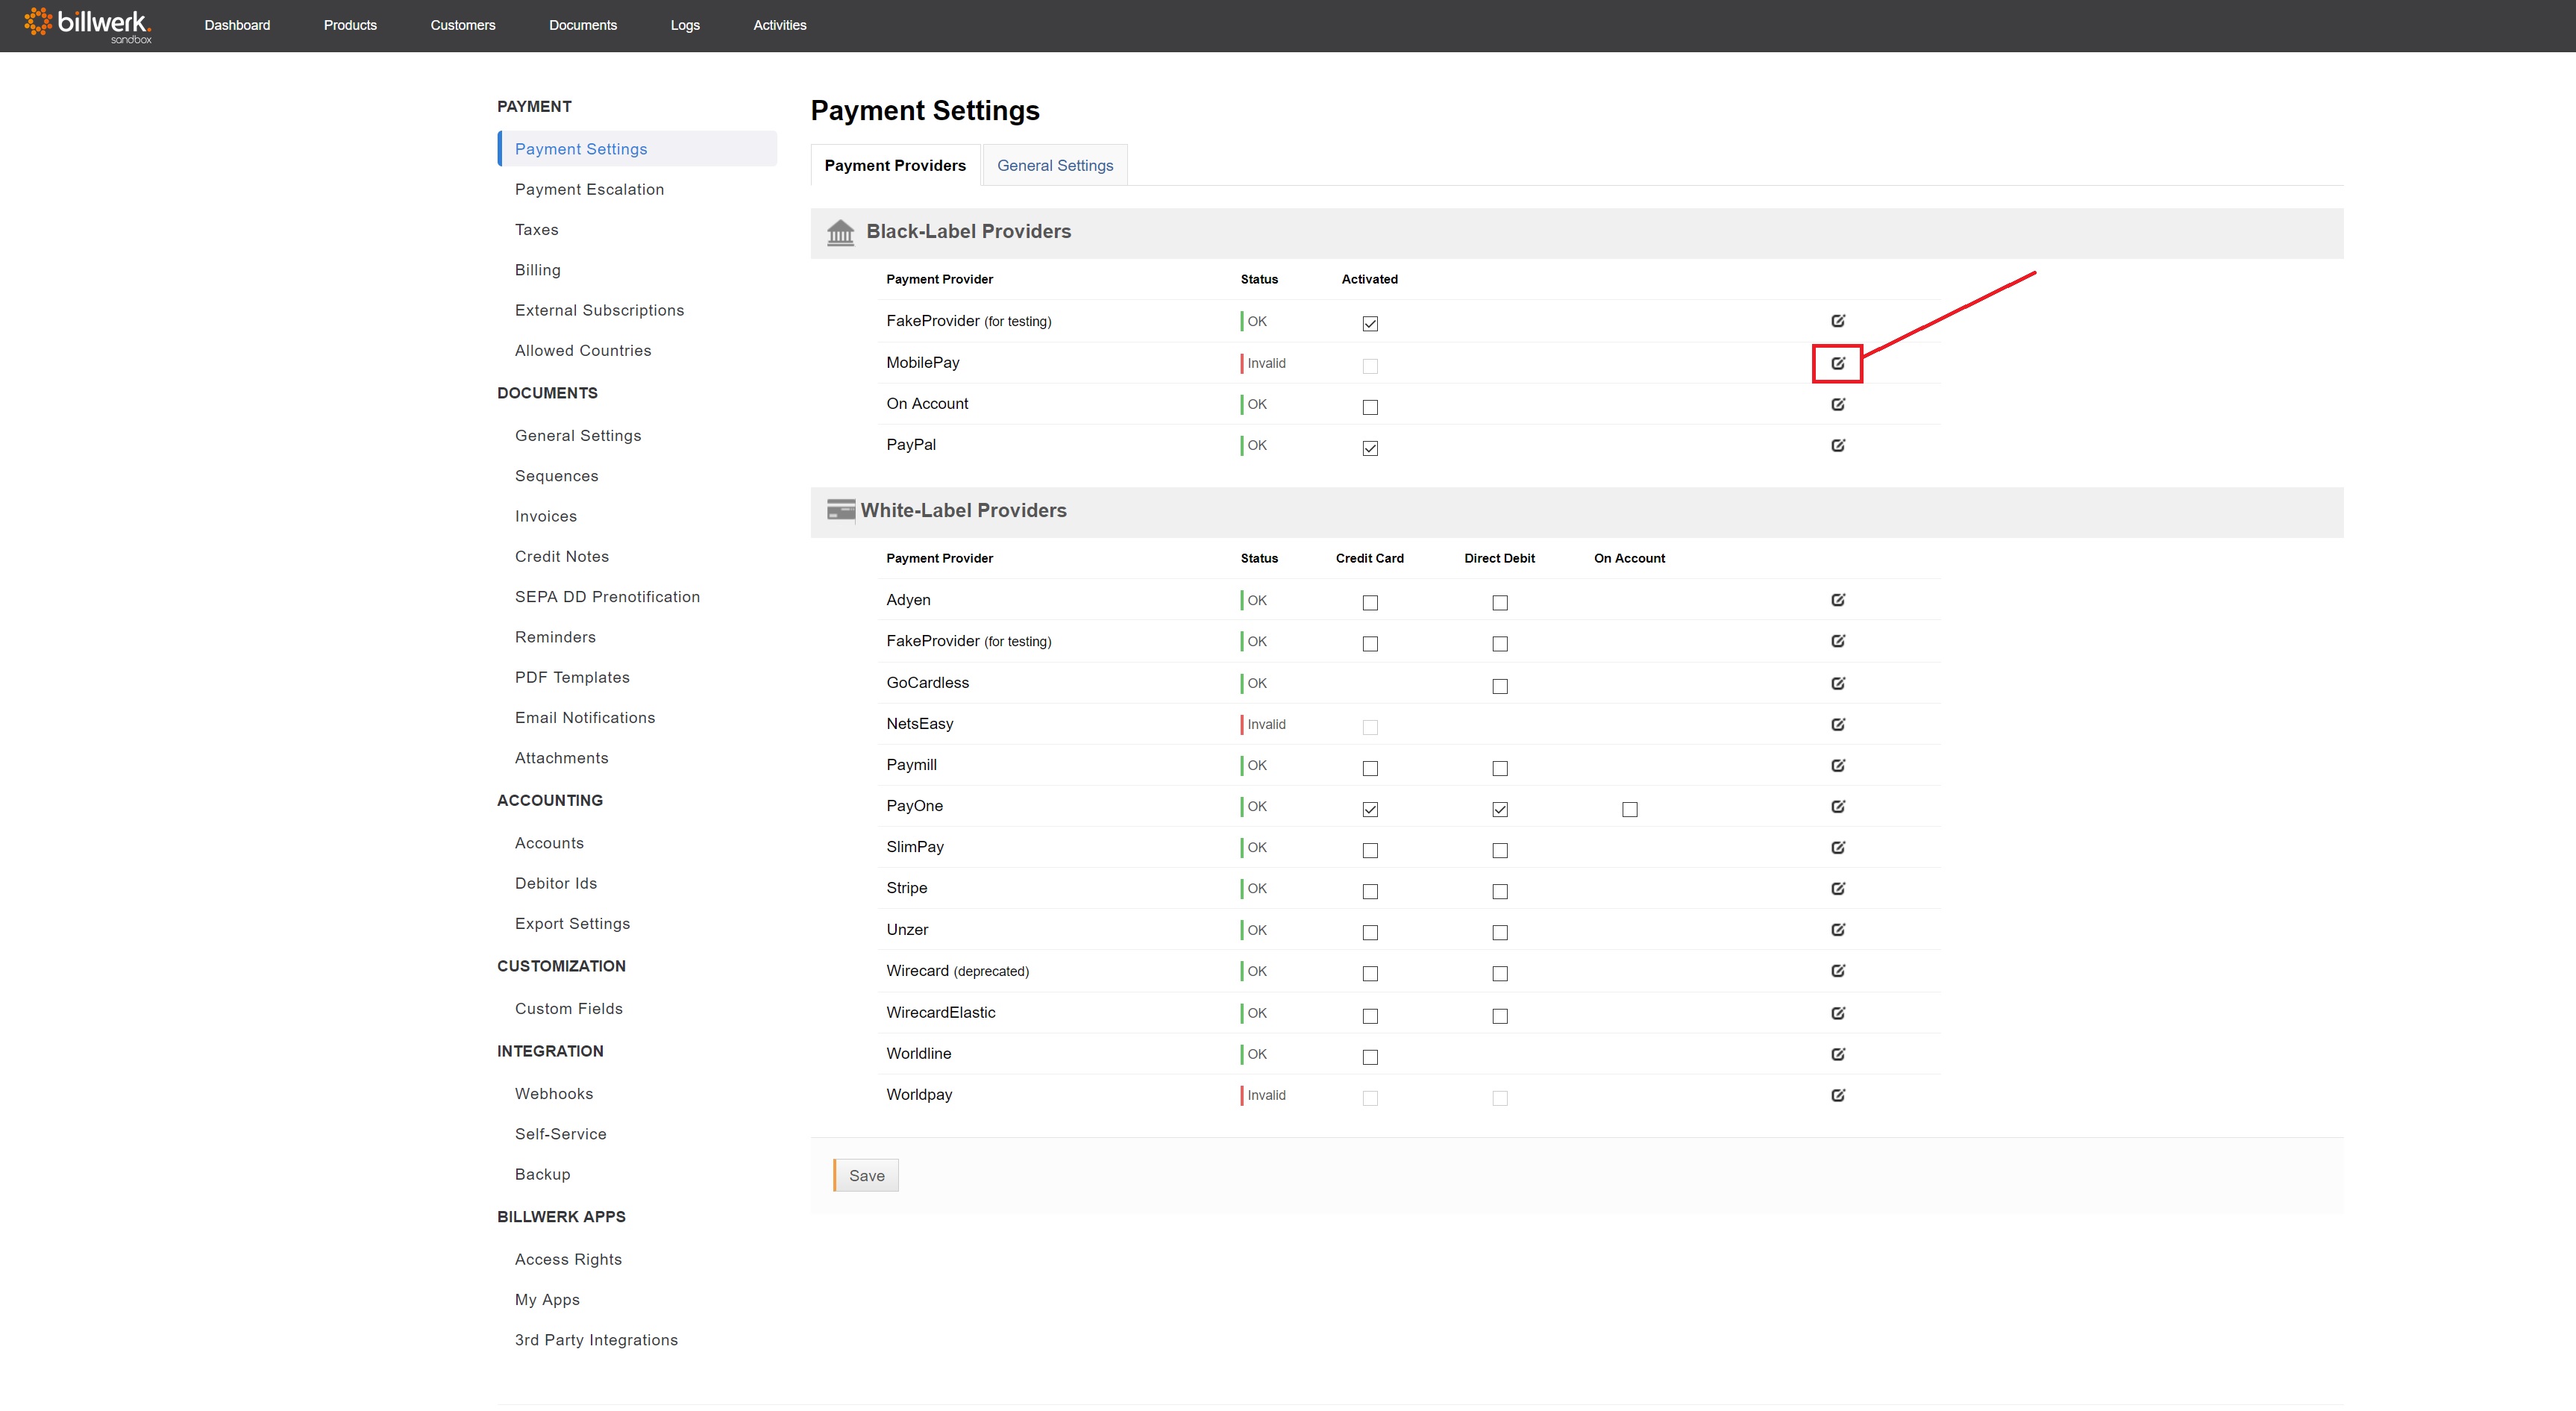Activate the On Account black-label provider
This screenshot has height=1411, width=2576.
coord(1370,407)
